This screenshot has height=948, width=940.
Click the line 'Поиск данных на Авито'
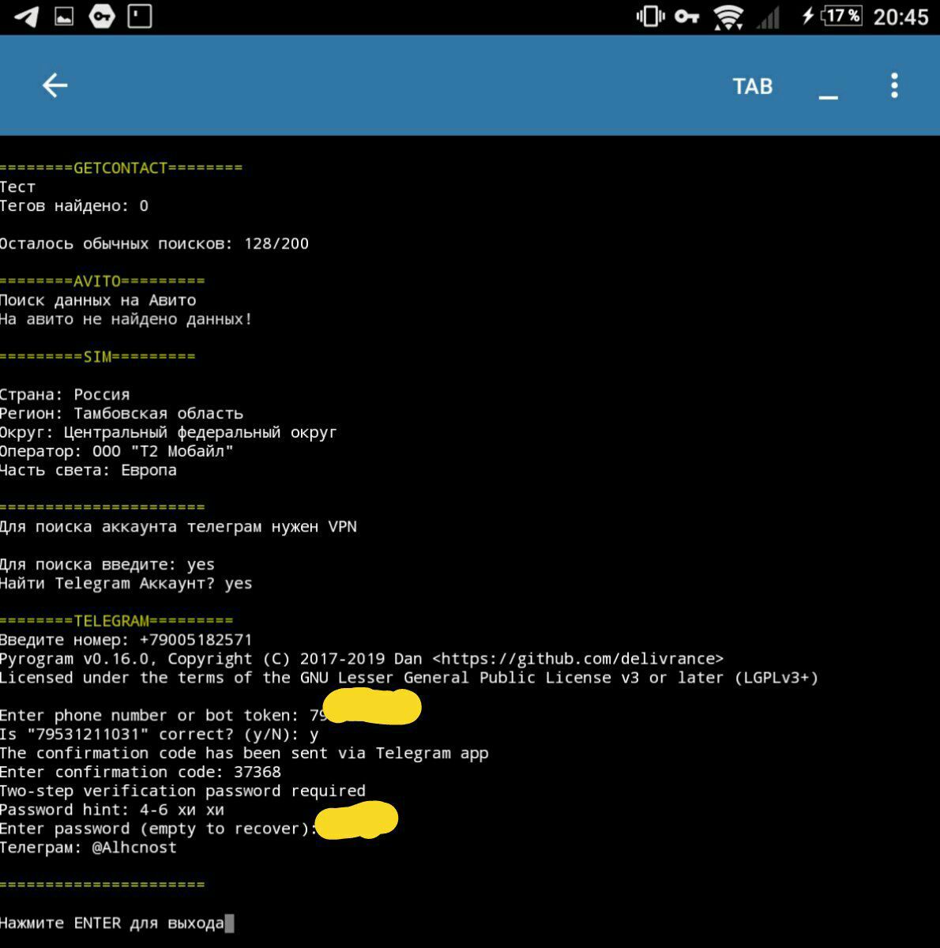[98, 300]
